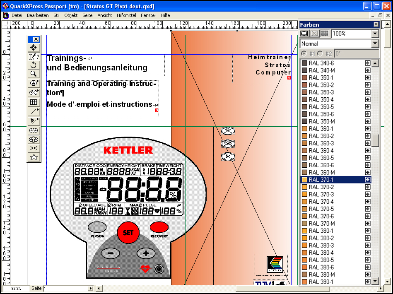Click the oval D language button

(x=228, y=130)
